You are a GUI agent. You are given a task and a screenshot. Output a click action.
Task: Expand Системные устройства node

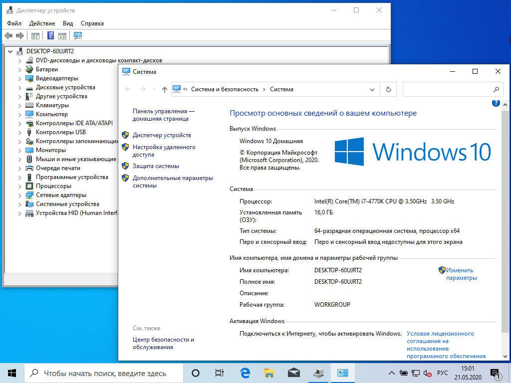point(19,204)
